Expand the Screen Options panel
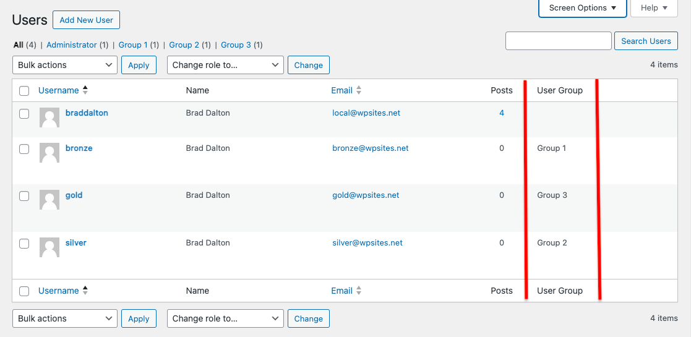Screen dimensions: 691x337 click(x=582, y=8)
